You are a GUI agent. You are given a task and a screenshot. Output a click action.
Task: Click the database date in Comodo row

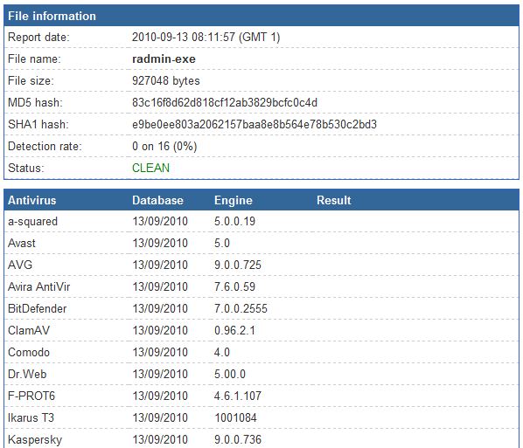[160, 352]
